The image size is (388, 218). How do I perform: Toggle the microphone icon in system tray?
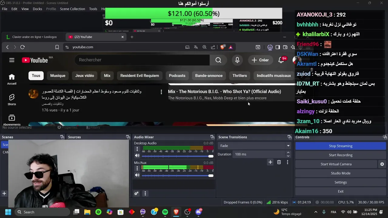[x=324, y=212]
